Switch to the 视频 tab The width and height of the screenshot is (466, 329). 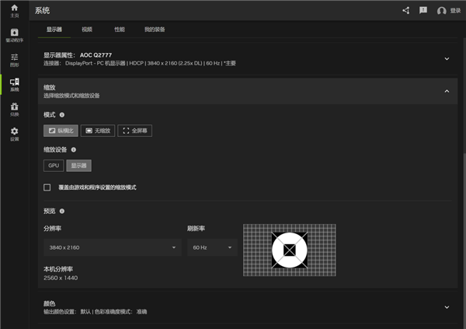coord(87,30)
